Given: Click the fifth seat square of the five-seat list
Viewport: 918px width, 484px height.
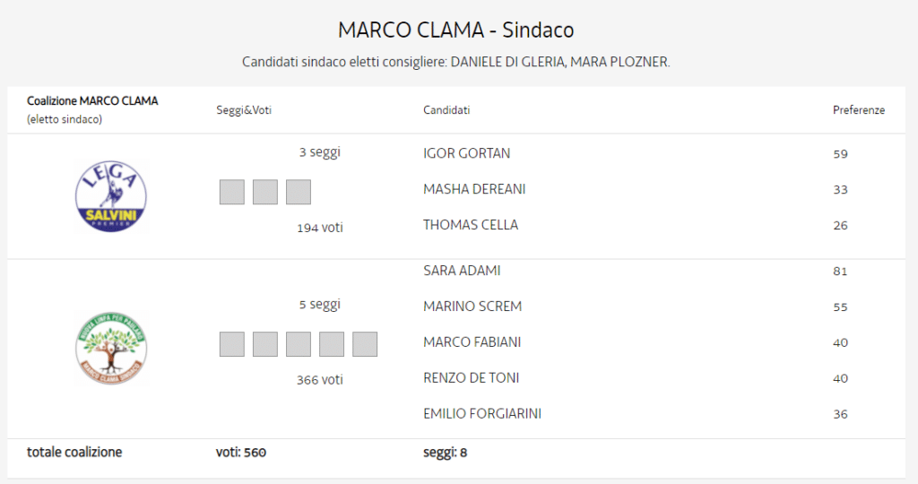Looking at the screenshot, I should click(x=365, y=344).
